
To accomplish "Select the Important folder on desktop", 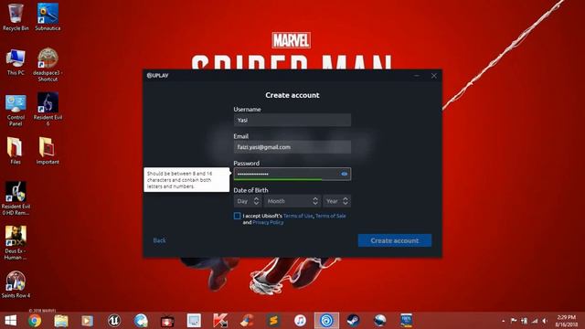I will pos(48,151).
